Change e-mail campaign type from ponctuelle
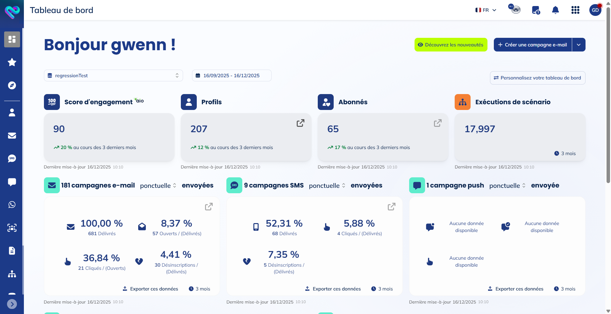This screenshot has height=314, width=611. coord(158,186)
